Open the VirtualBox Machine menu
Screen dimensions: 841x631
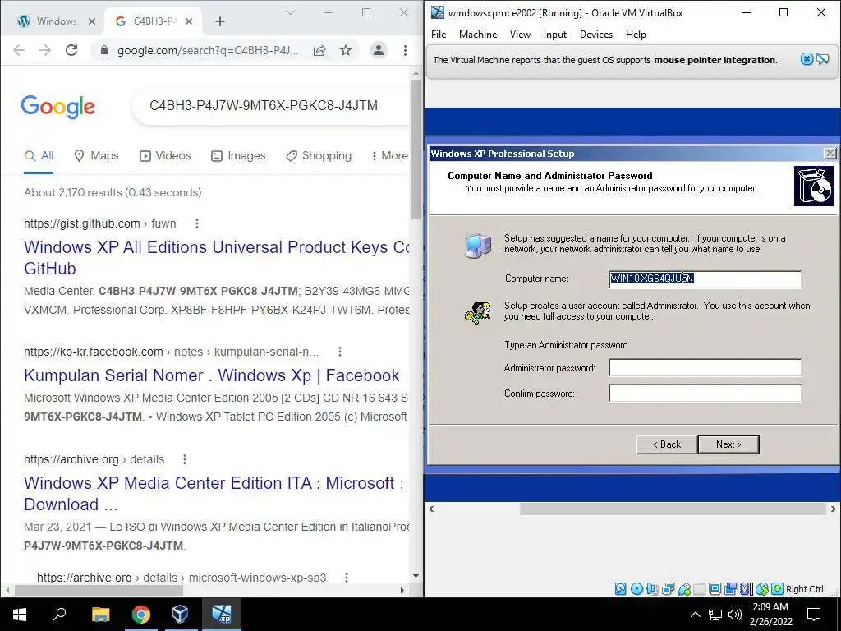(x=478, y=35)
